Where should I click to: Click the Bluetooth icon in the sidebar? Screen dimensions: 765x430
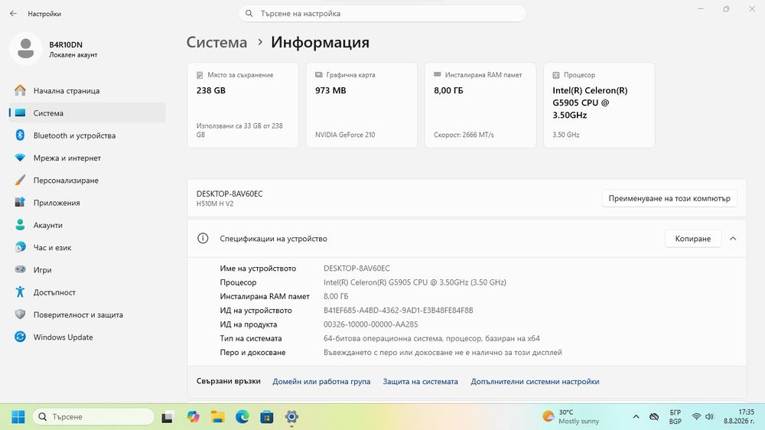(x=20, y=135)
